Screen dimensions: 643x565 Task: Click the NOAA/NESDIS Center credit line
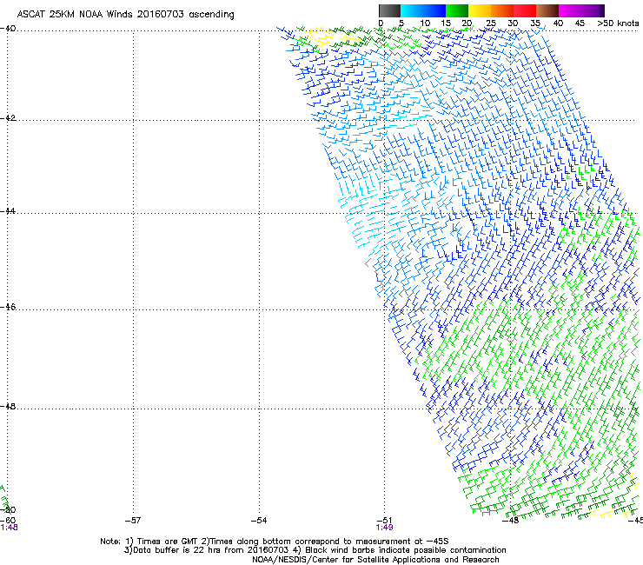[x=375, y=560]
